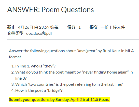Click the 'doc,docx和pdf' file types text

pos(39,33)
